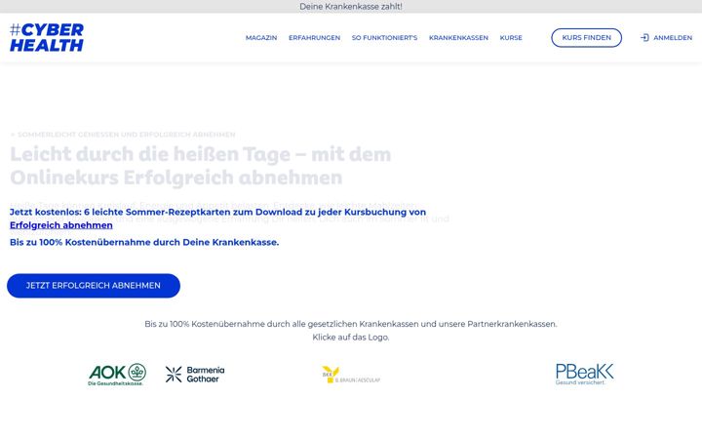Open the Kurse menu item
This screenshot has width=702, height=439.
511,38
